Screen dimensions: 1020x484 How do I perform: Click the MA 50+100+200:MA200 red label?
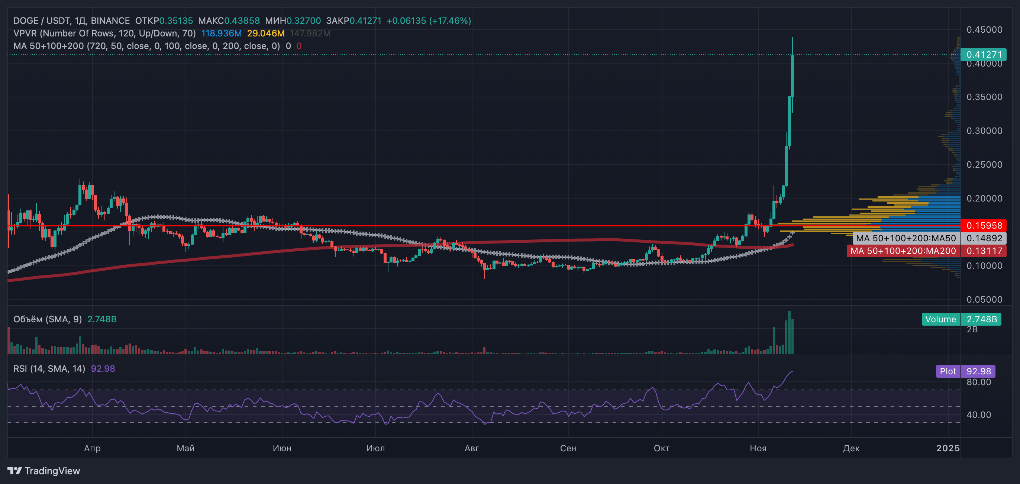pyautogui.click(x=903, y=251)
